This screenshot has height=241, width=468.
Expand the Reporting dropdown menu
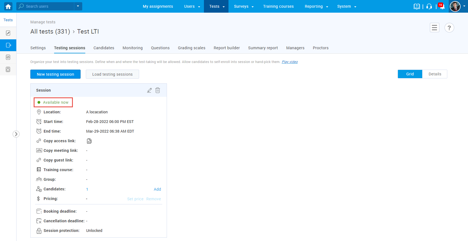(x=316, y=6)
